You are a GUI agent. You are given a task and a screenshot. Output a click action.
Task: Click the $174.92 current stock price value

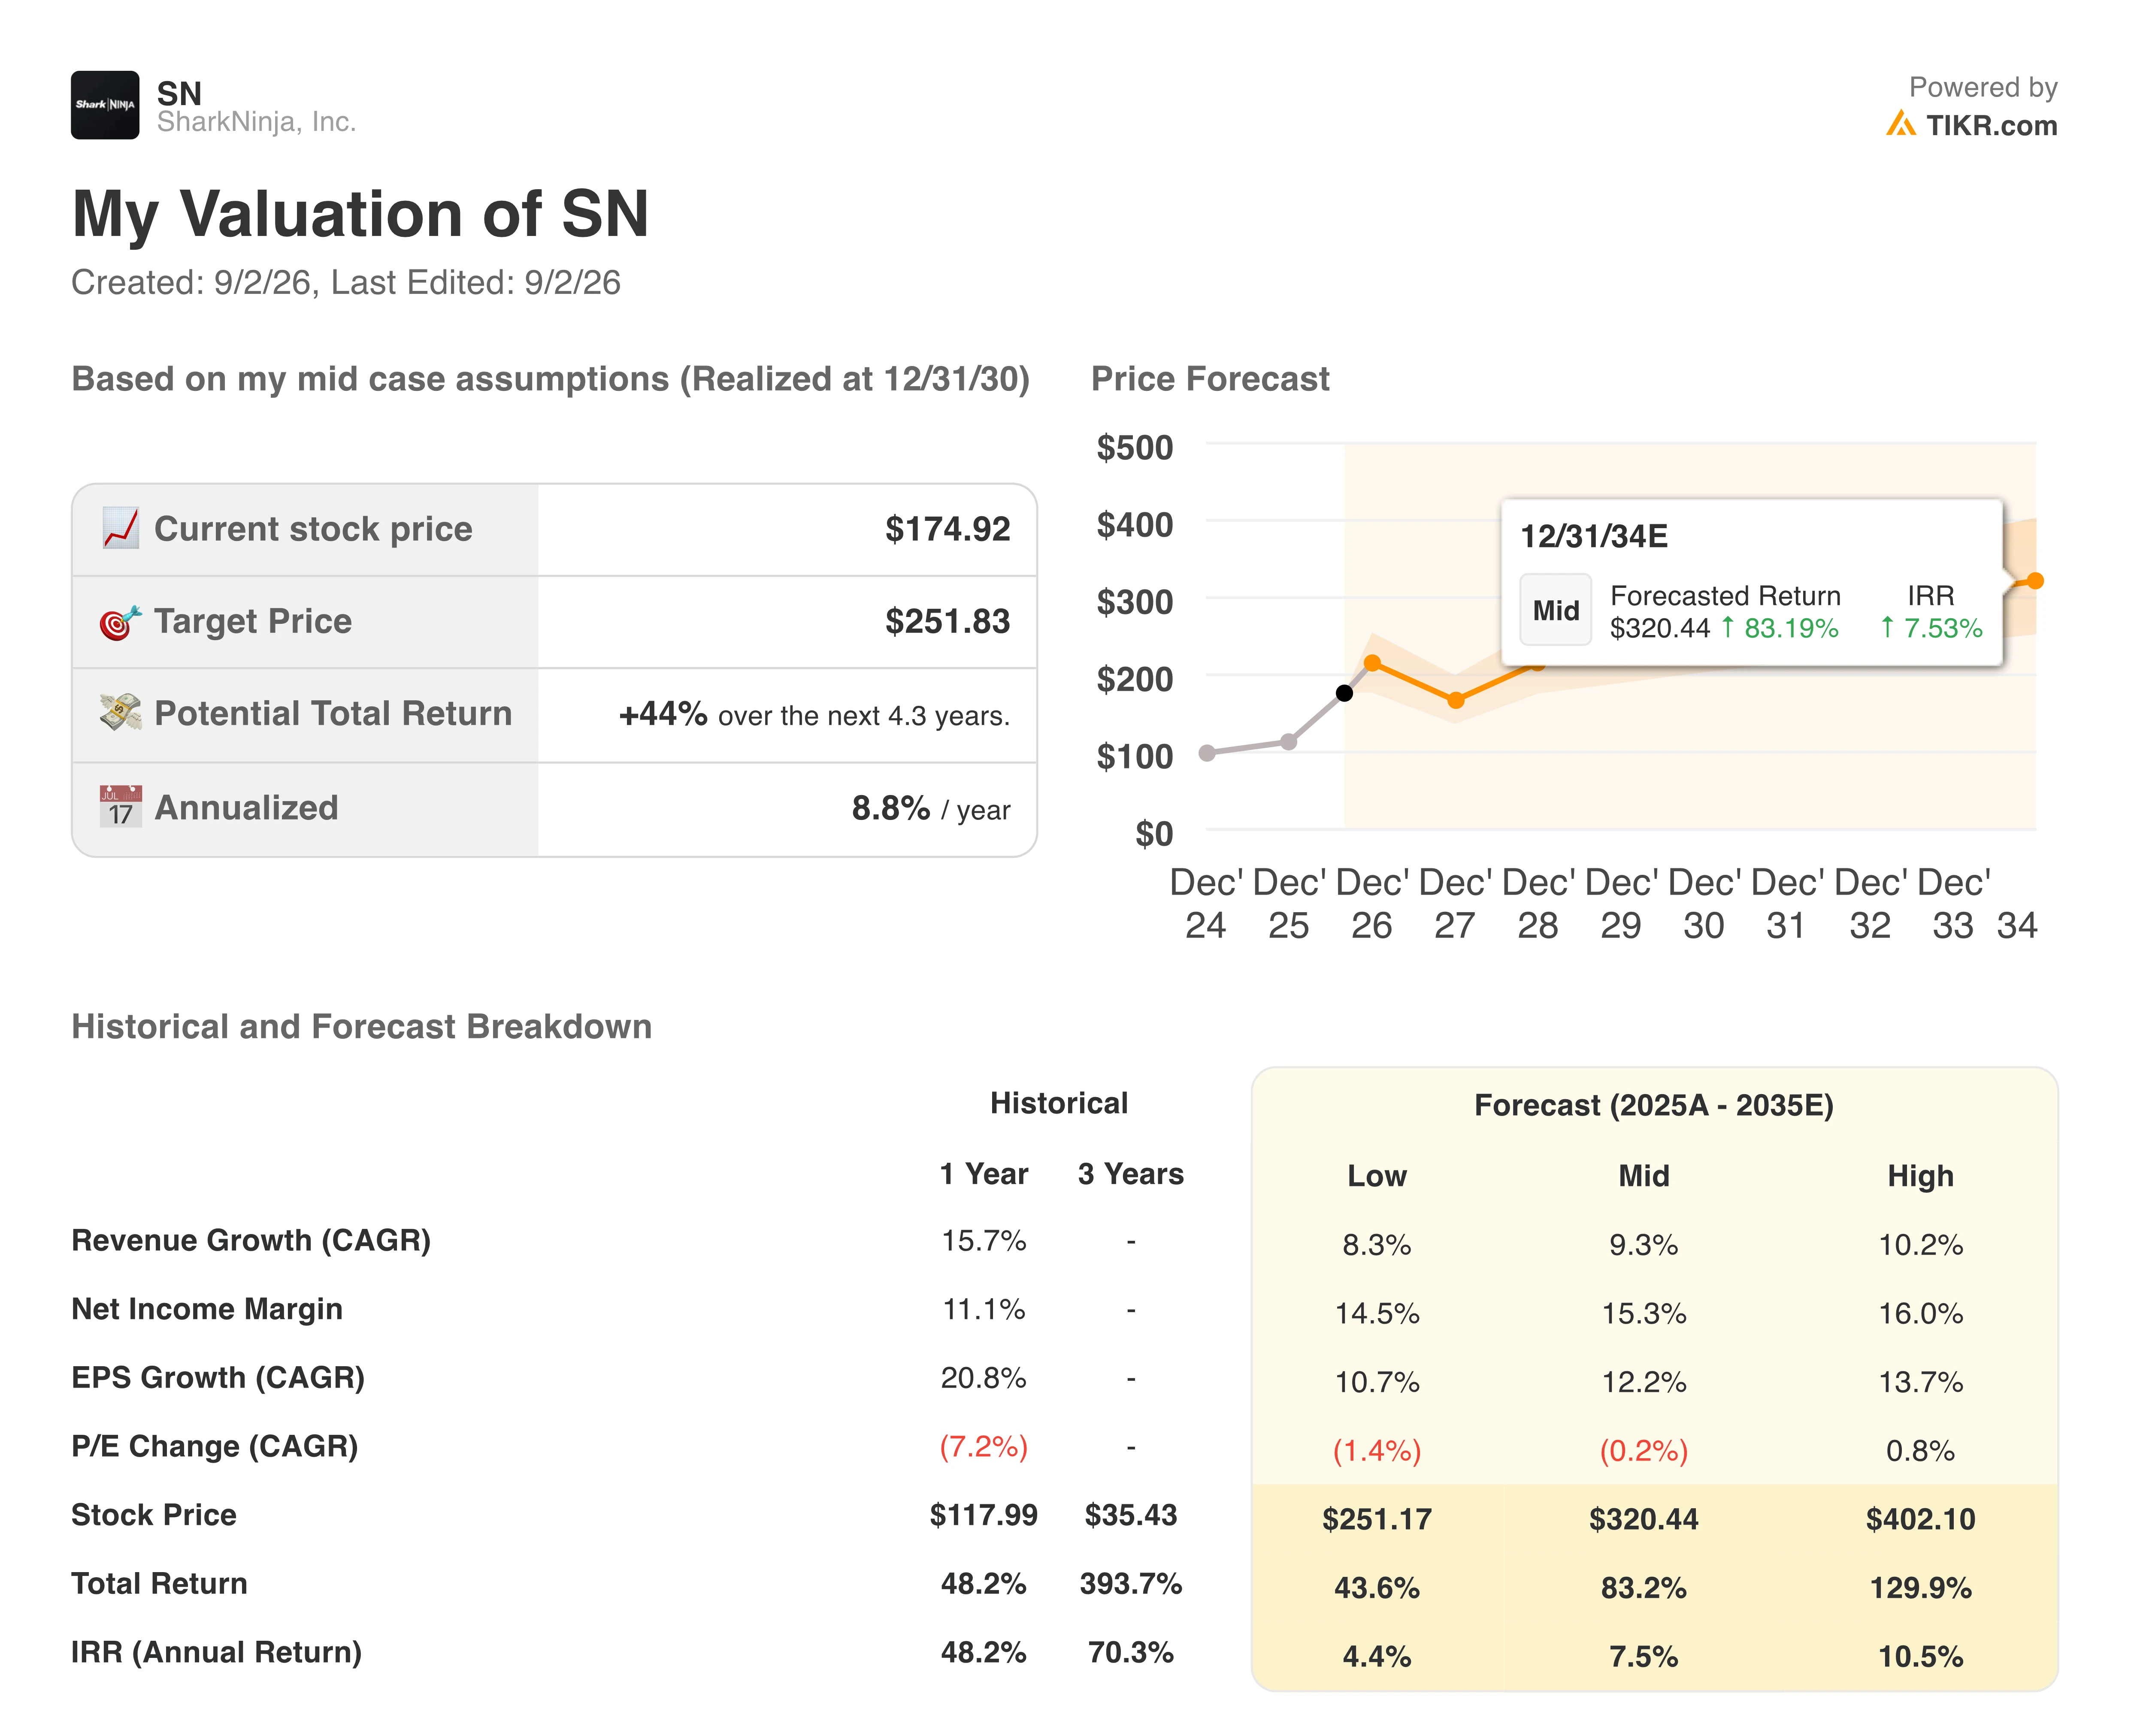tap(947, 529)
